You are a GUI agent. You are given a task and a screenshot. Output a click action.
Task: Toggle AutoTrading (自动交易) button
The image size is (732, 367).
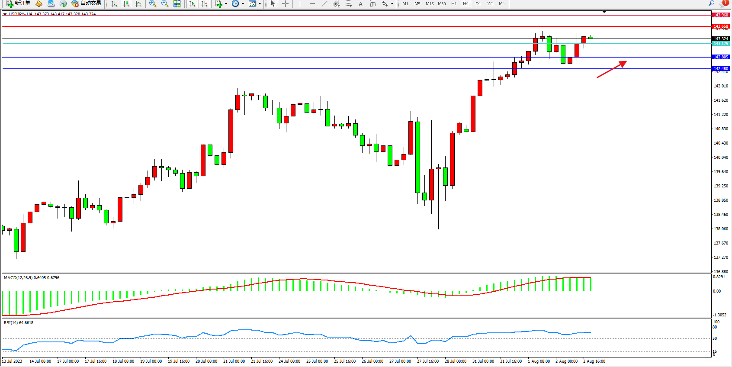(87, 3)
